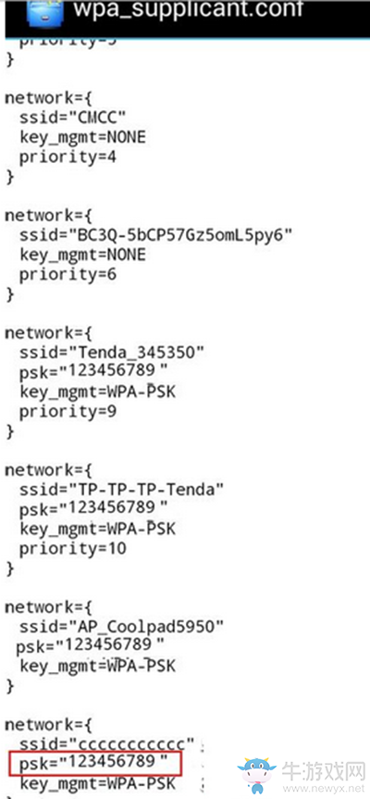Click priority=4 under CMCC network

click(x=68, y=157)
